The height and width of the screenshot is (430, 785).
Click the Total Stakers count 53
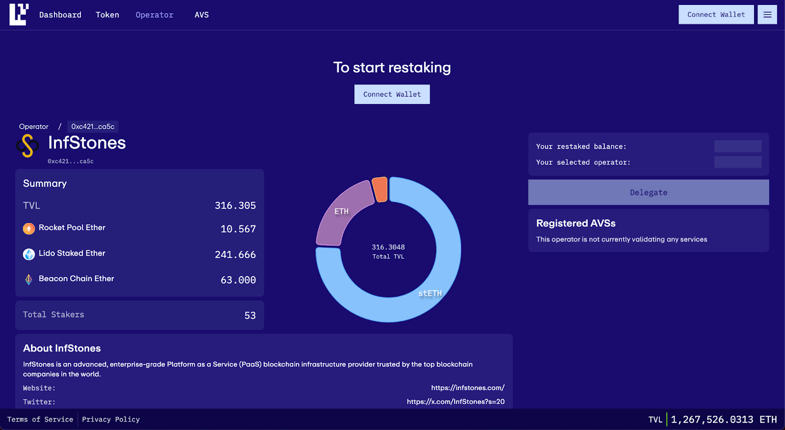coord(250,316)
